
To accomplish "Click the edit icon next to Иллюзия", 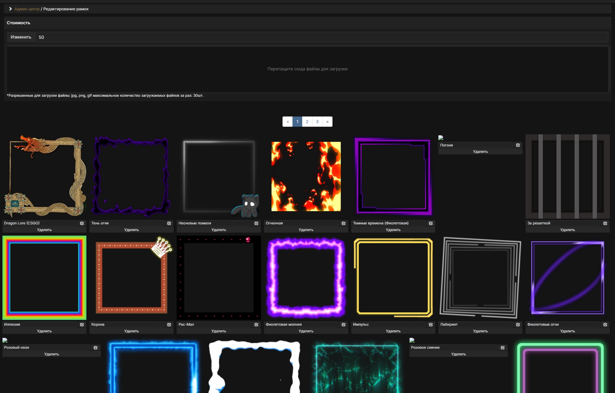I will pyautogui.click(x=82, y=324).
